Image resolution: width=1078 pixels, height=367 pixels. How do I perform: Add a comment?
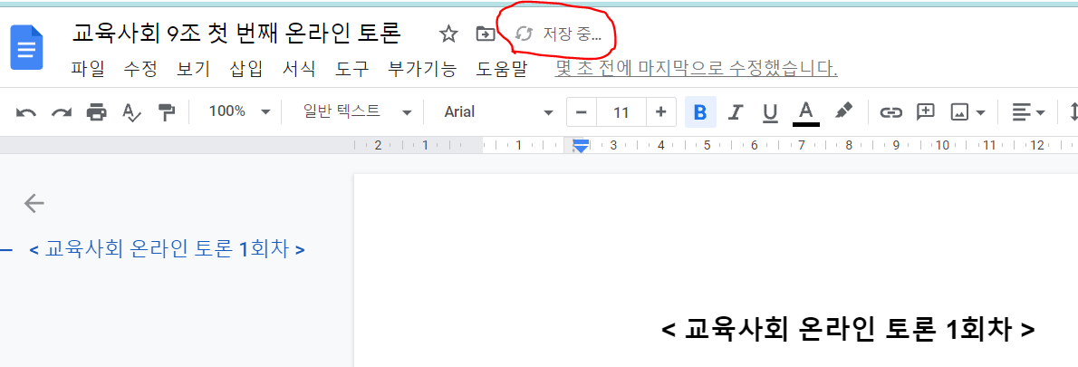pyautogui.click(x=926, y=112)
